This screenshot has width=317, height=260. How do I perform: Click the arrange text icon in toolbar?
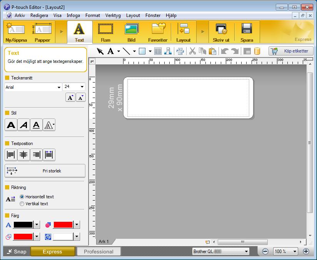[168, 51]
